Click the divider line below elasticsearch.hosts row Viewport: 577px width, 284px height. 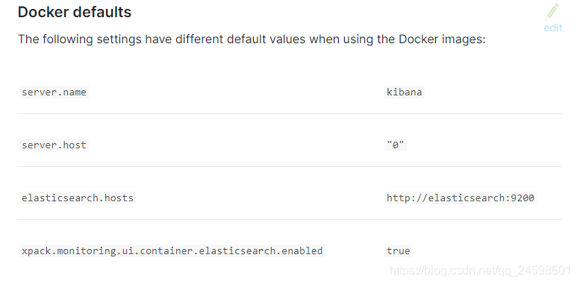click(290, 219)
